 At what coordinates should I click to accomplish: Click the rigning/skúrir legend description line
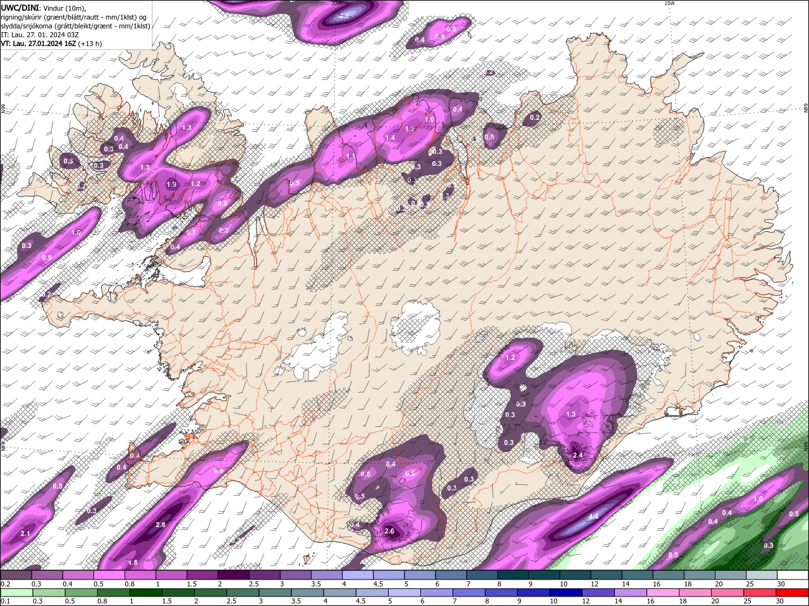point(73,17)
